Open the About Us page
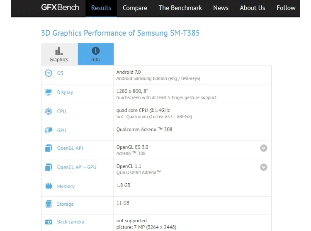This screenshot has height=231, width=311. pos(252,8)
